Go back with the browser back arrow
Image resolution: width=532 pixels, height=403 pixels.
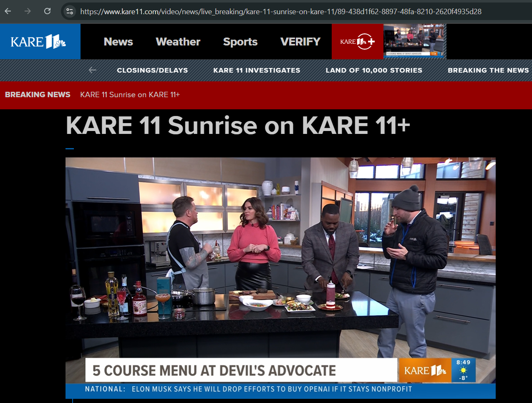coord(8,11)
